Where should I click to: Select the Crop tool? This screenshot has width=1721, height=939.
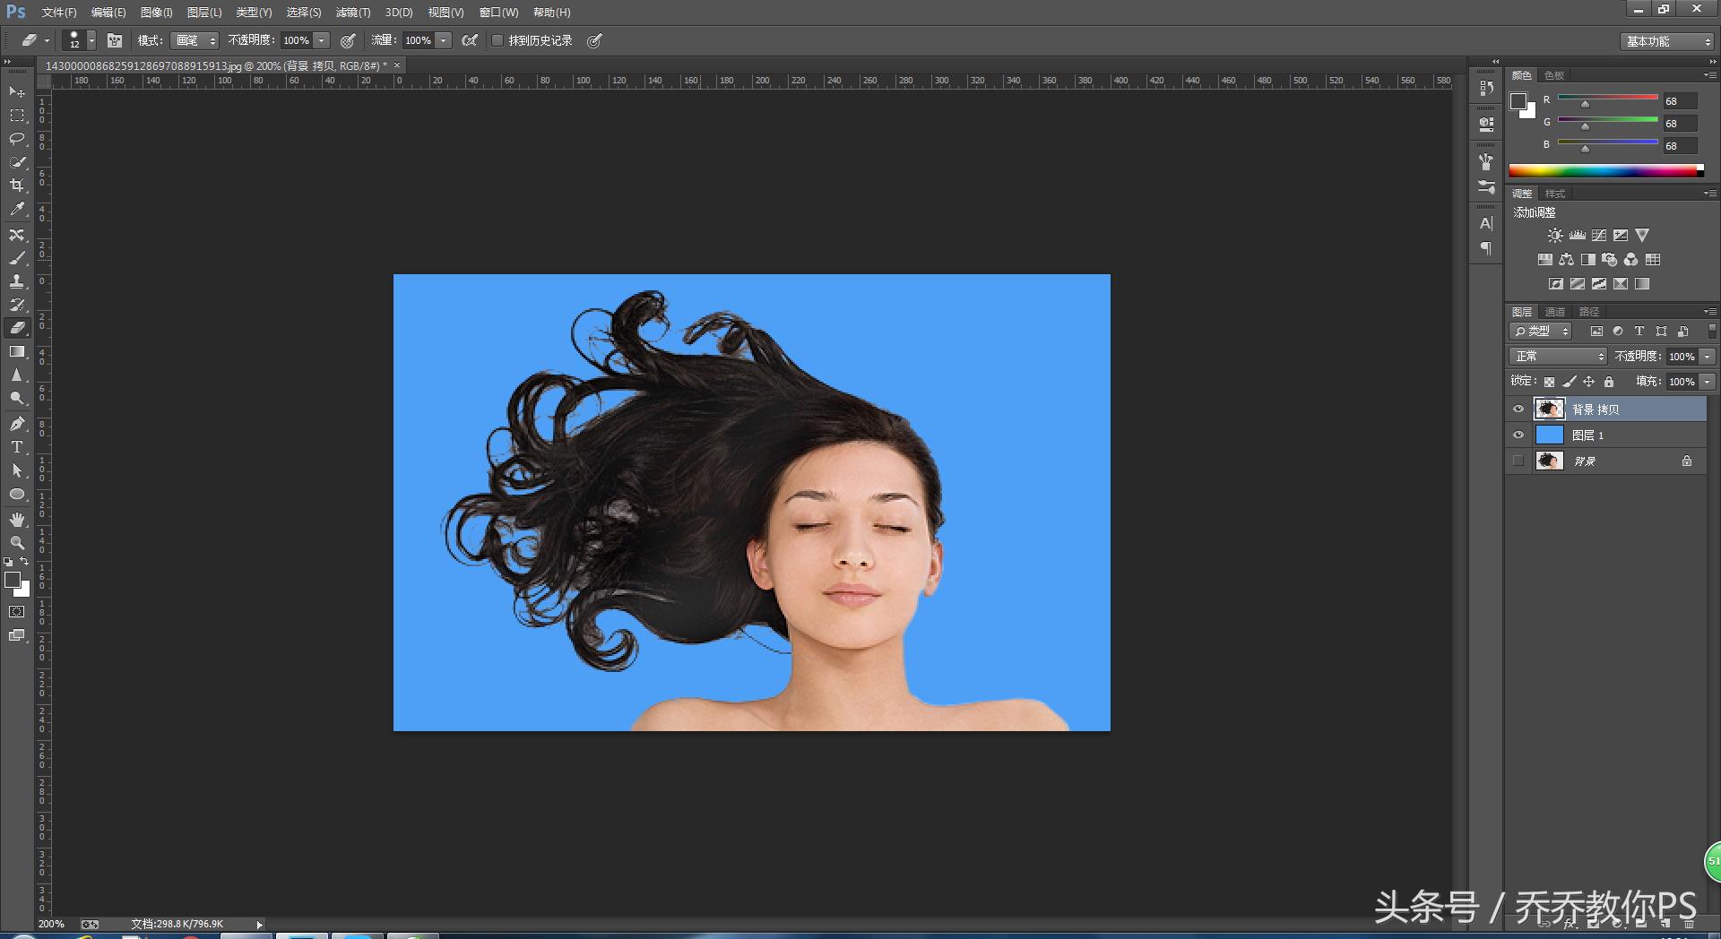pyautogui.click(x=16, y=185)
